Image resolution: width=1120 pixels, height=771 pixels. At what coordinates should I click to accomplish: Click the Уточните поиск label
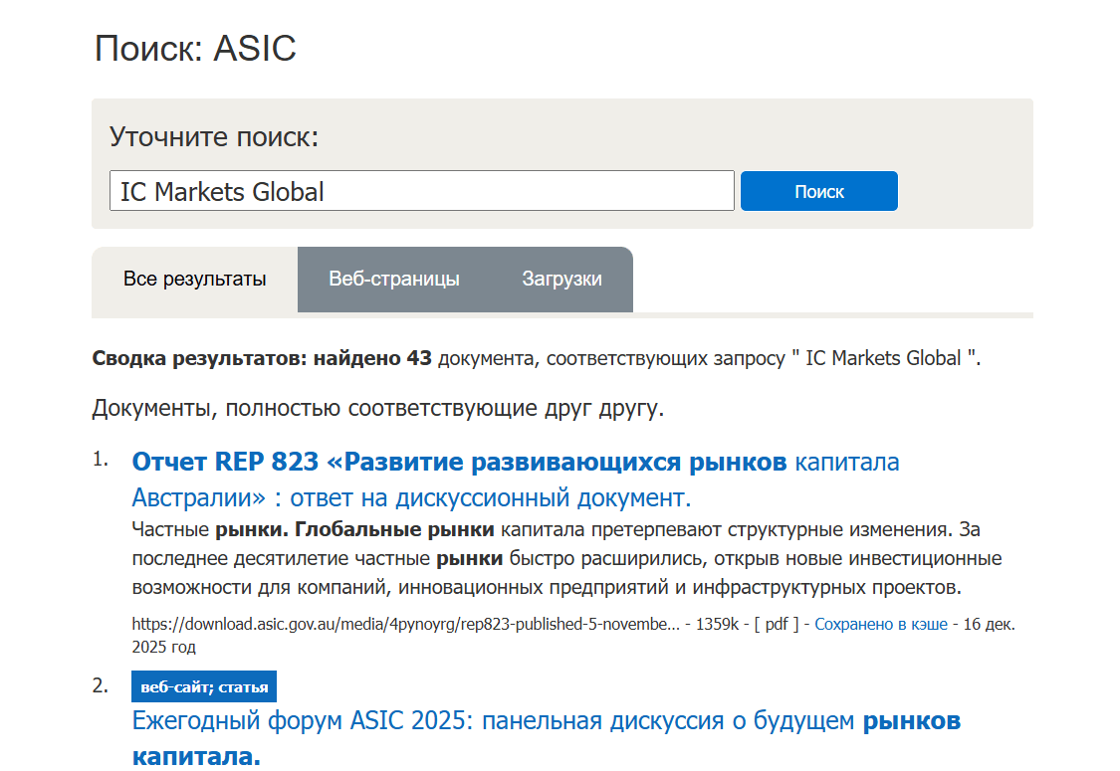[x=214, y=137]
